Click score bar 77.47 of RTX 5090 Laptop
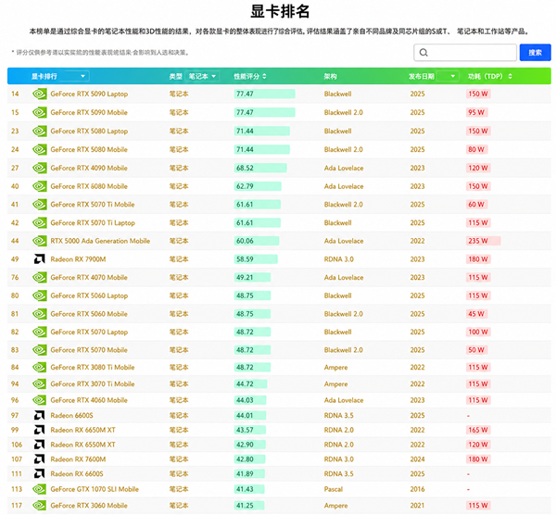The width and height of the screenshot is (556, 515). [264, 94]
